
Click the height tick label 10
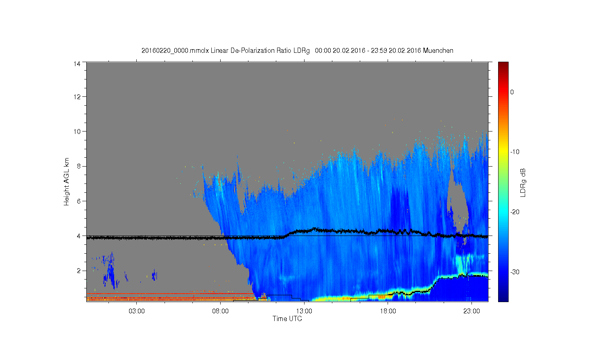point(77,131)
